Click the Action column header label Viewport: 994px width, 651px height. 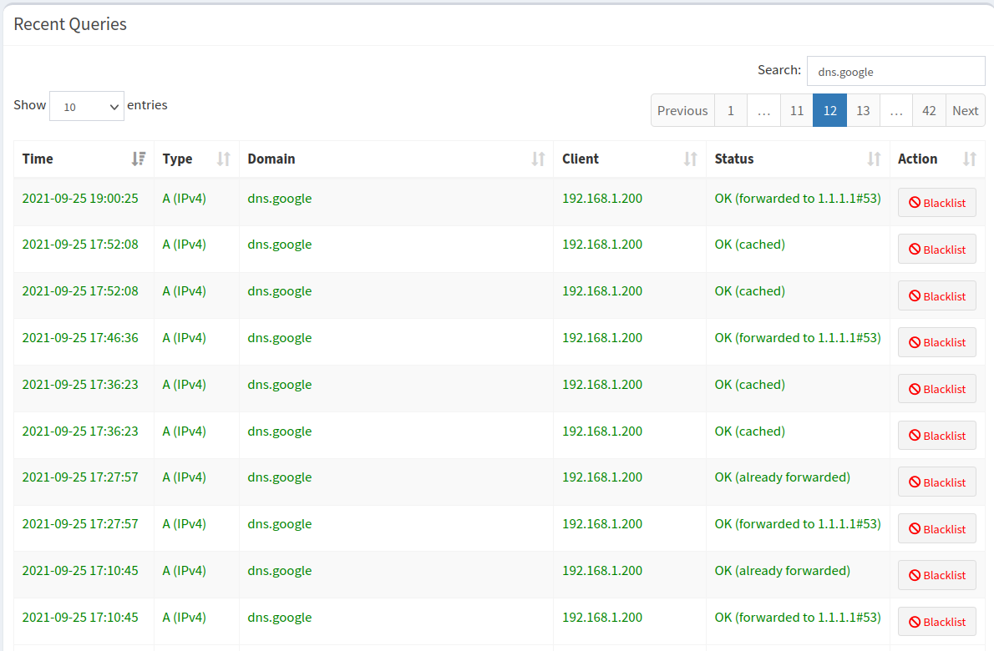[x=917, y=159]
